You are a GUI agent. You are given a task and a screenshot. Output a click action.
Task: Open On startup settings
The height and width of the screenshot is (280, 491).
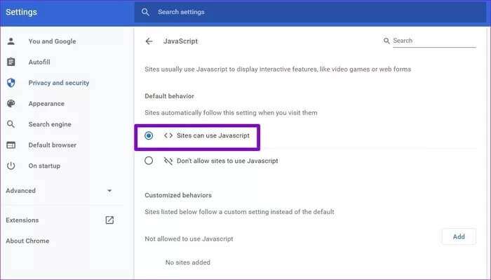pyautogui.click(x=44, y=166)
